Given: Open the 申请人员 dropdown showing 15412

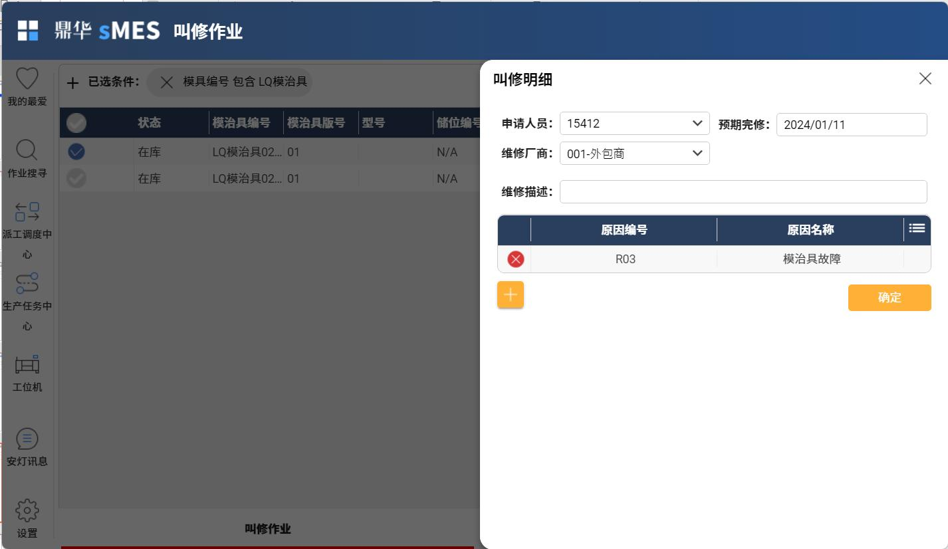Looking at the screenshot, I should coord(635,124).
